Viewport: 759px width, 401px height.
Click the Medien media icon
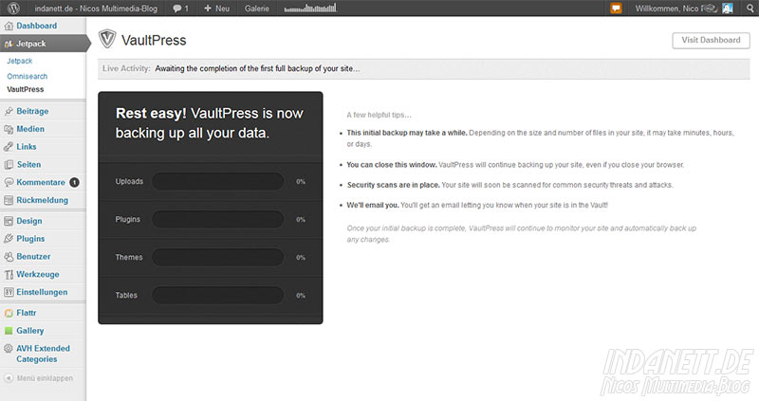point(9,129)
